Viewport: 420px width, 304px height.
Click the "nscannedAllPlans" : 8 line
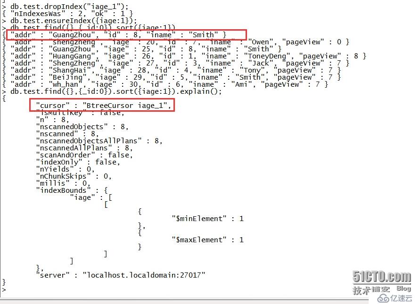[x=84, y=148]
